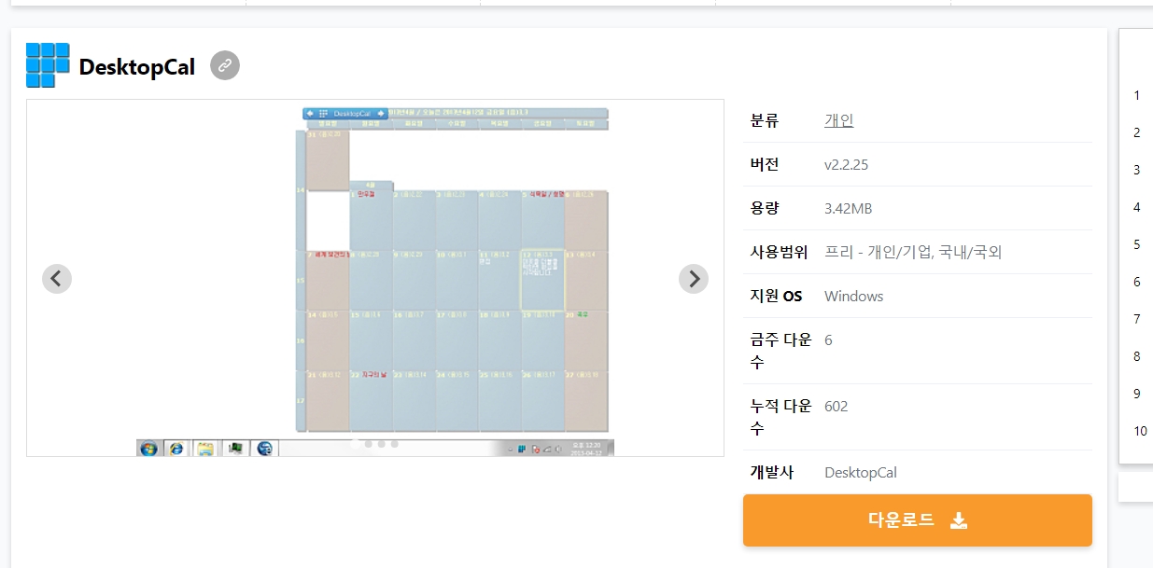Show the previous screenshot with left arrow
The height and width of the screenshot is (568, 1153).
click(x=57, y=278)
